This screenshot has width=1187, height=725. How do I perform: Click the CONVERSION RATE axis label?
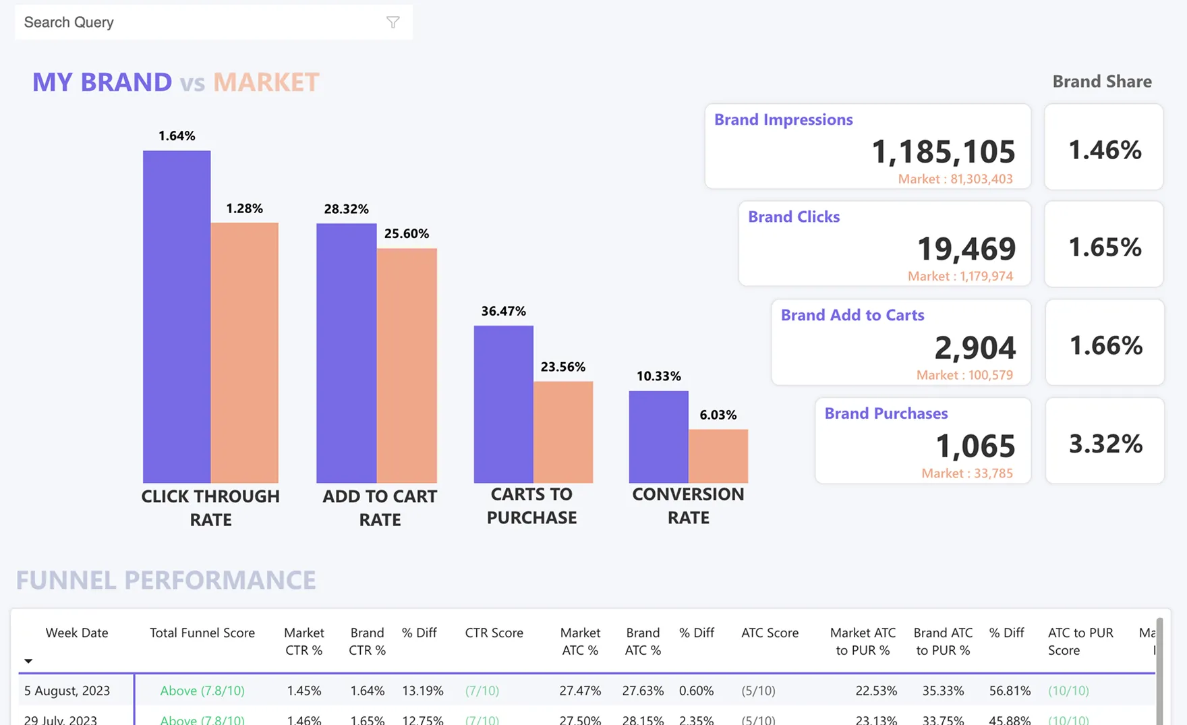tap(688, 506)
